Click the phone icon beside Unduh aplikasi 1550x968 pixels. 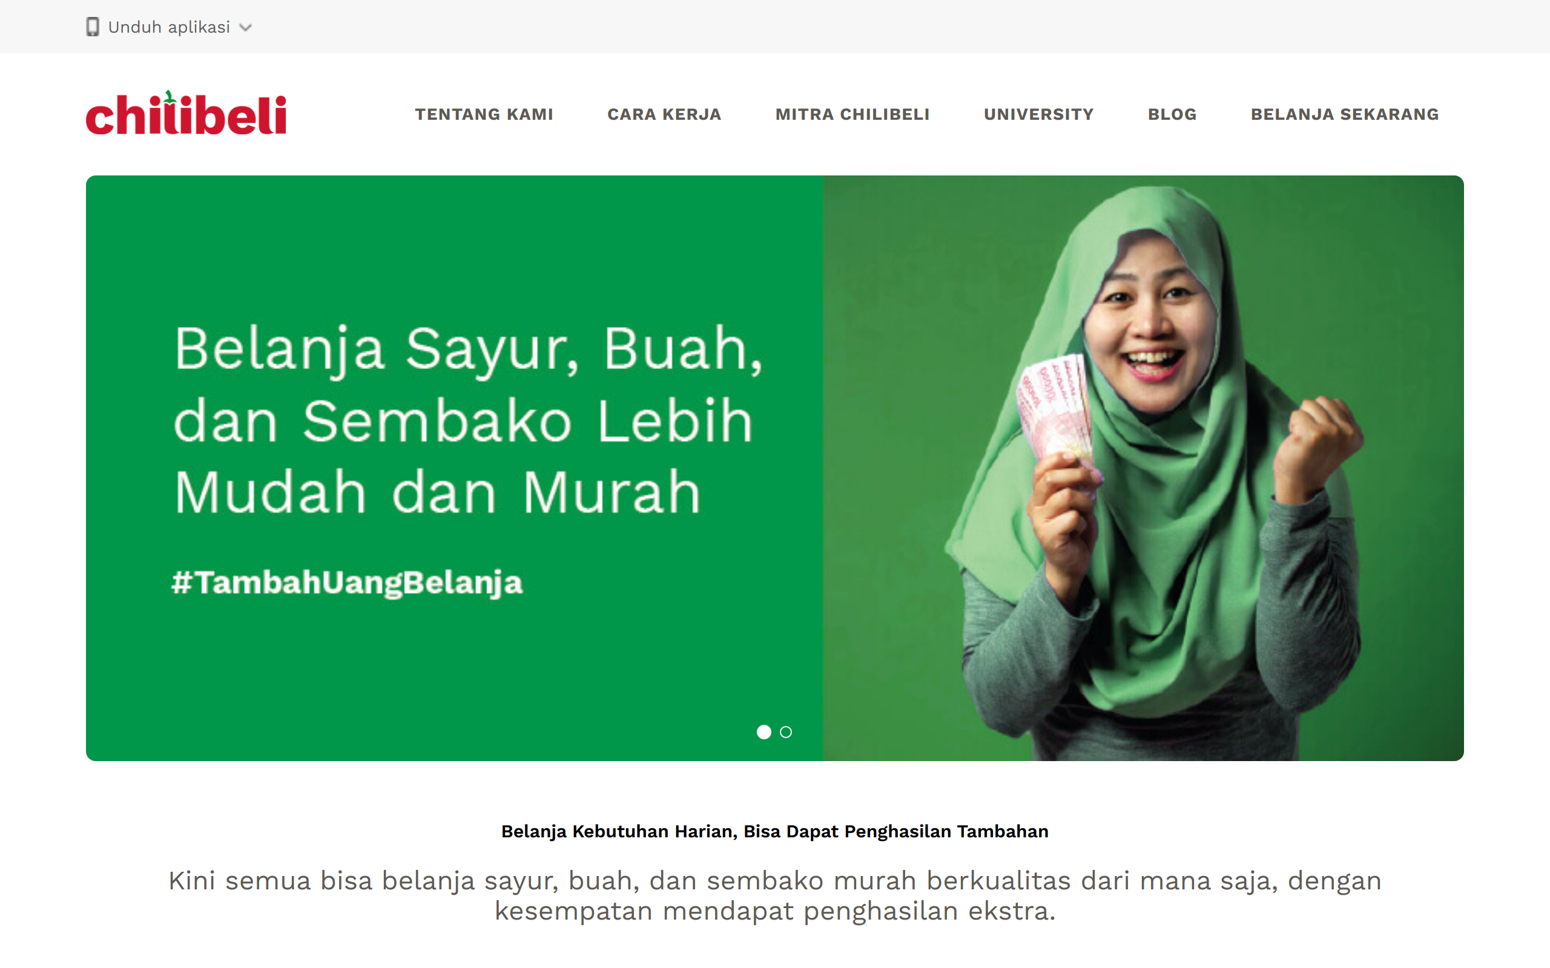click(93, 27)
